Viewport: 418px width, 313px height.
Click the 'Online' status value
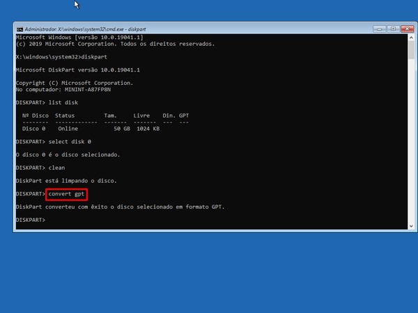click(x=68, y=129)
